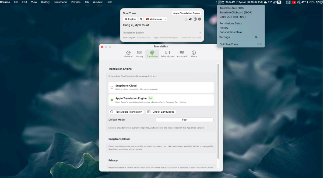Click the Bluetooth icon in menu bar
The height and width of the screenshot is (178, 323).
coord(298,2)
